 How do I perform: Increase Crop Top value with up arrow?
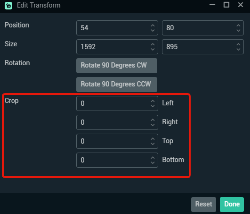(153, 139)
